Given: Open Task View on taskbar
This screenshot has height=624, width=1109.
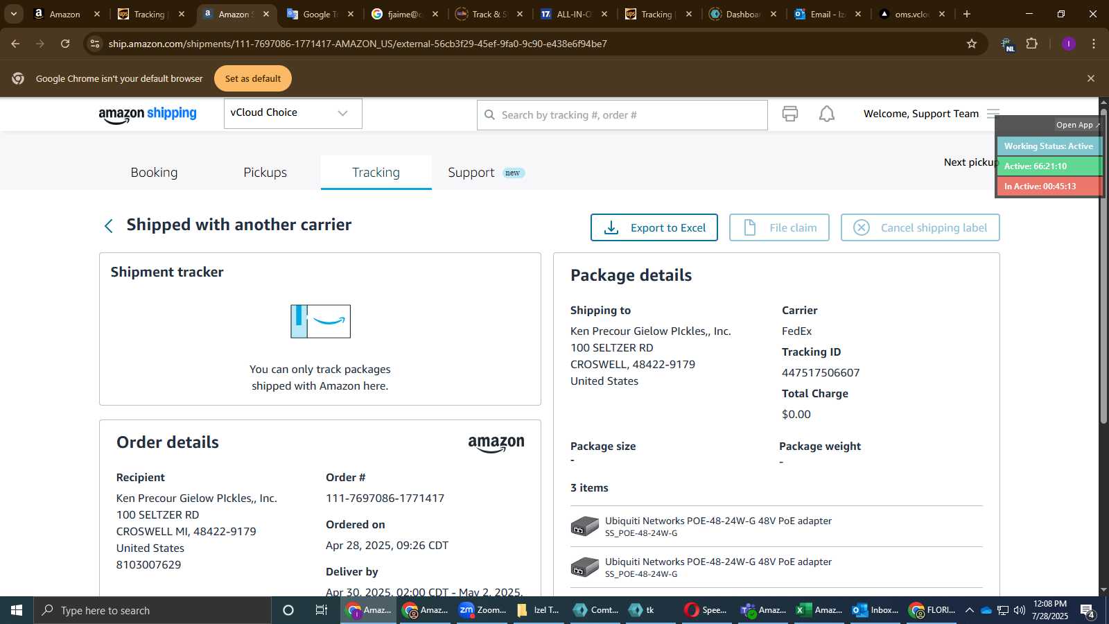Looking at the screenshot, I should [x=322, y=610].
